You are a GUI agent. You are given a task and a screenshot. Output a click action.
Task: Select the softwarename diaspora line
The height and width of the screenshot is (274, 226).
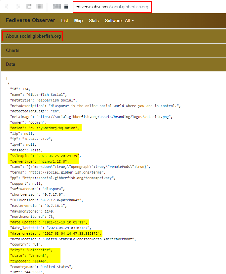(37, 189)
